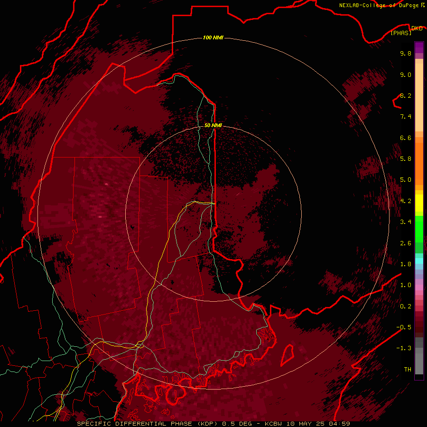
Task: Select the "04:59" timestamp
Action: tap(339, 424)
